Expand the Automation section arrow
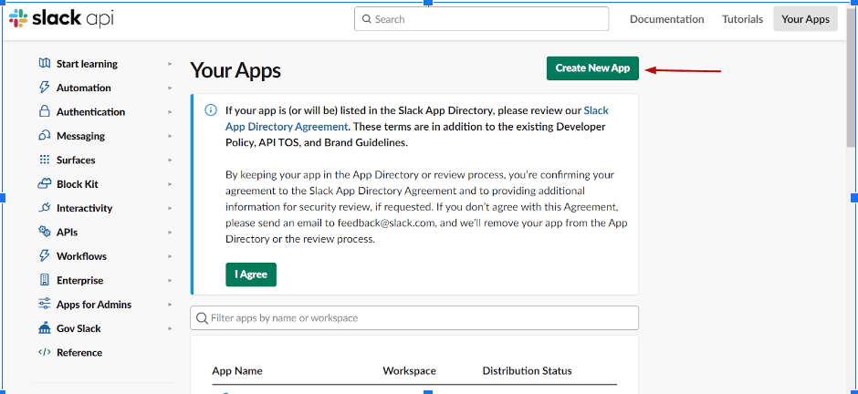858x394 pixels. coord(170,88)
